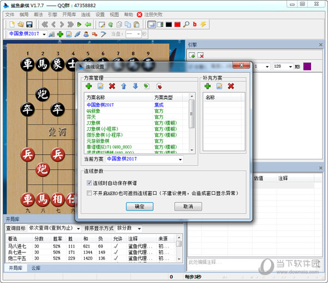
Task: Edit scheme with pencil icon in 方案管理
Action: tap(101, 86)
